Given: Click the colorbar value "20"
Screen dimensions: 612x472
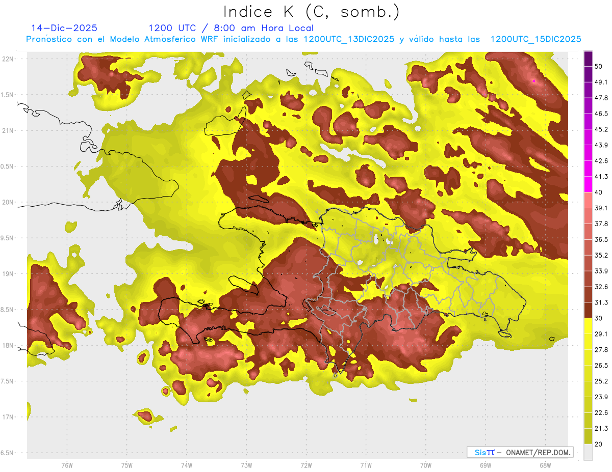Looking at the screenshot, I should click(599, 444).
